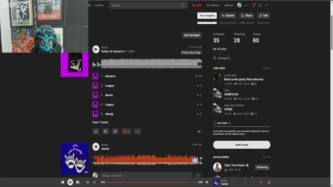Open Block Is Hot liked track
Screen dimensions: 333x187
tap(244, 79)
